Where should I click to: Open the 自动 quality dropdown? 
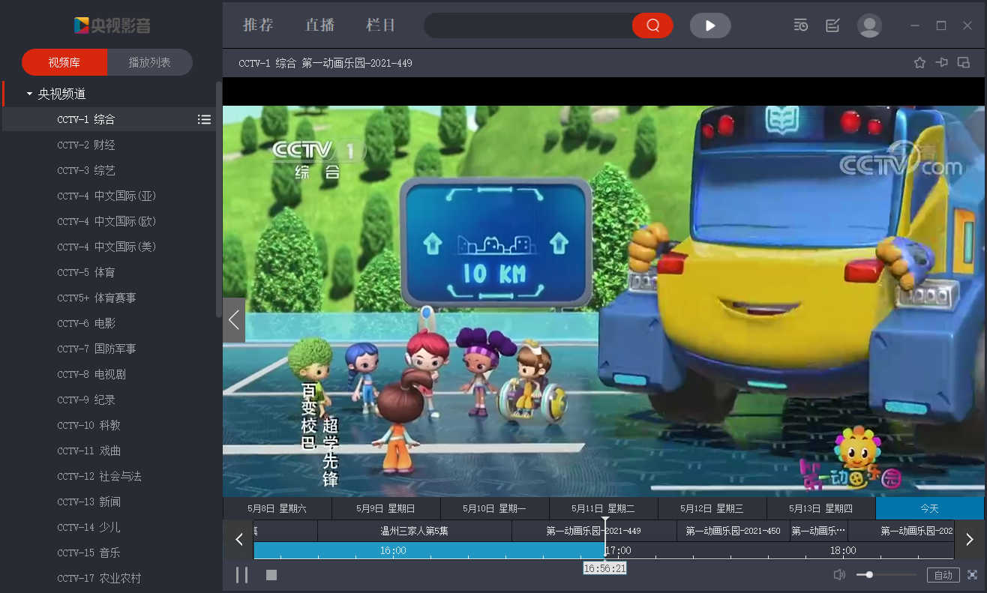[x=943, y=575]
